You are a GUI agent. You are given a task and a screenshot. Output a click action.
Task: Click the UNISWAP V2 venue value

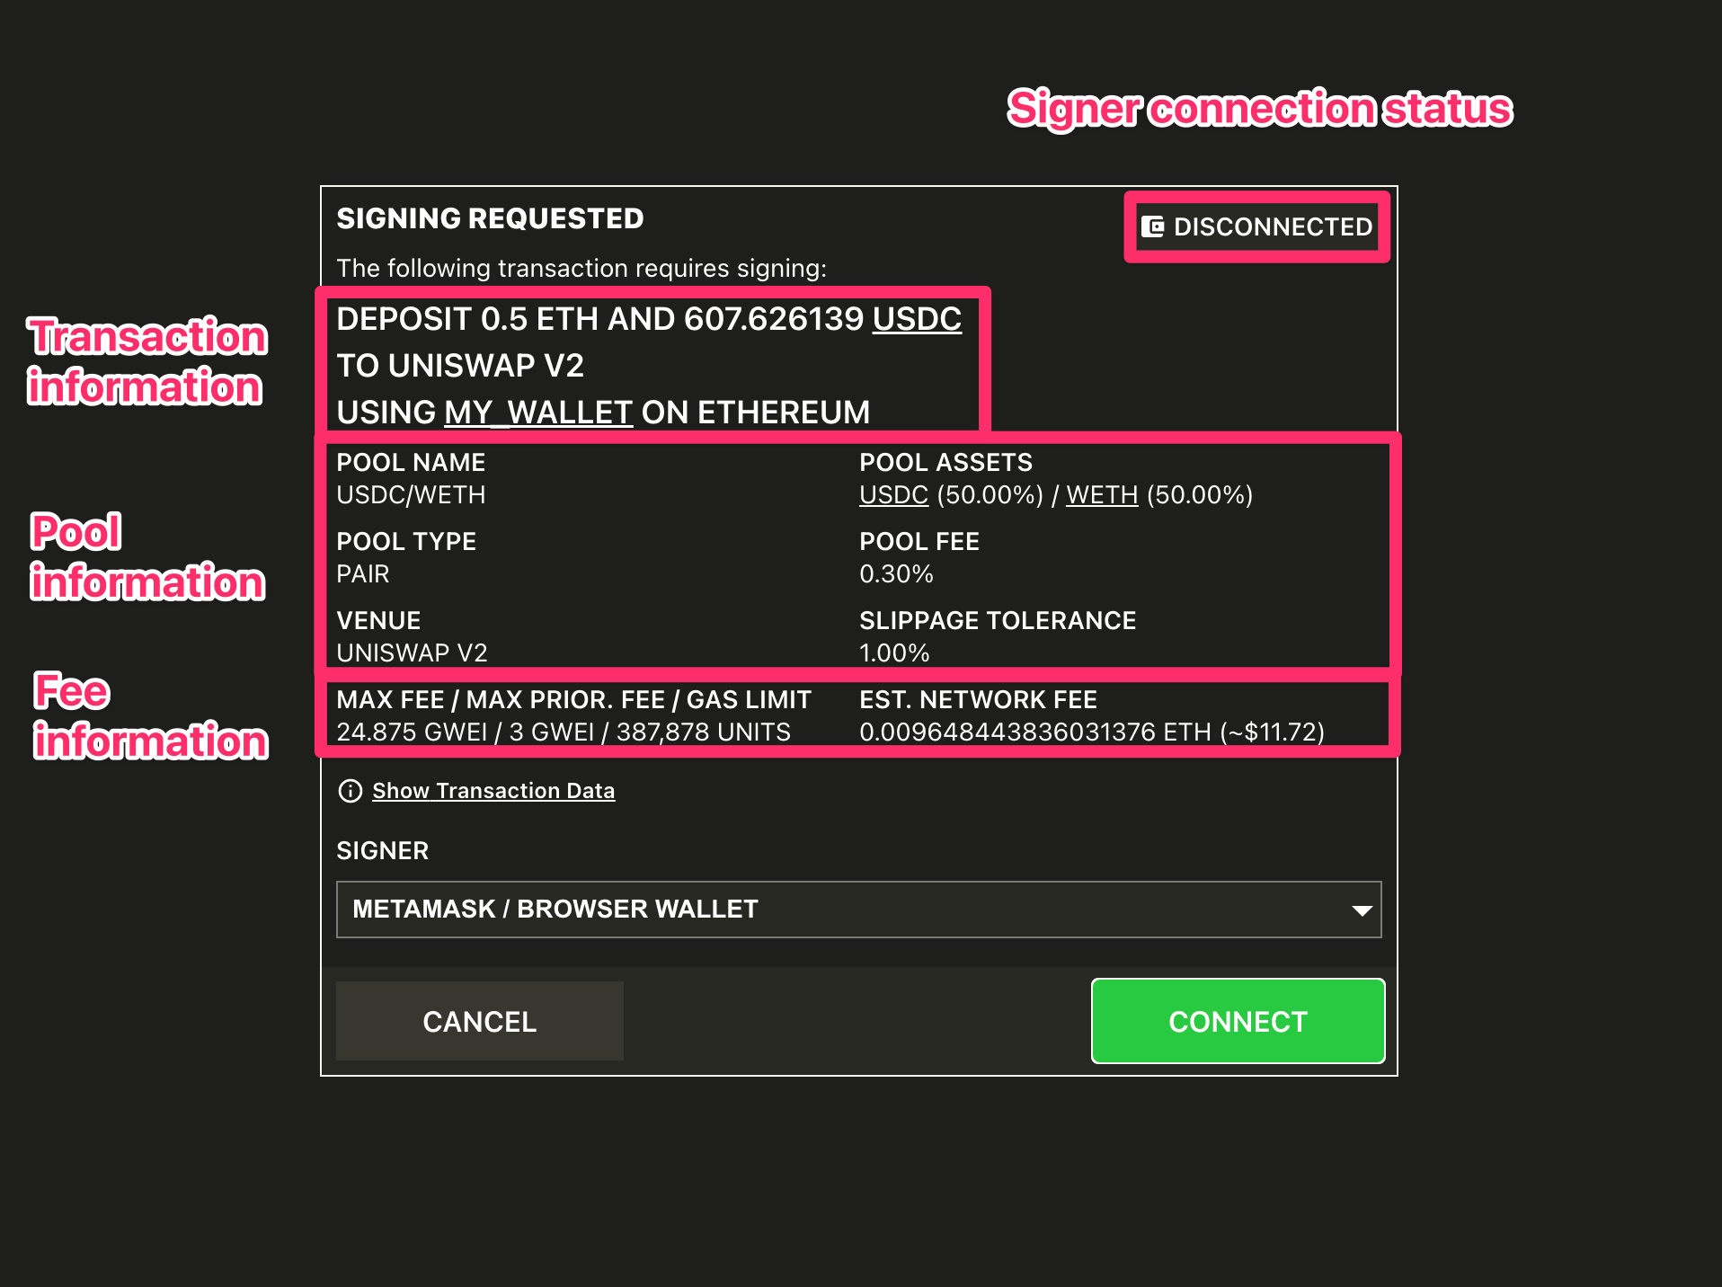412,653
